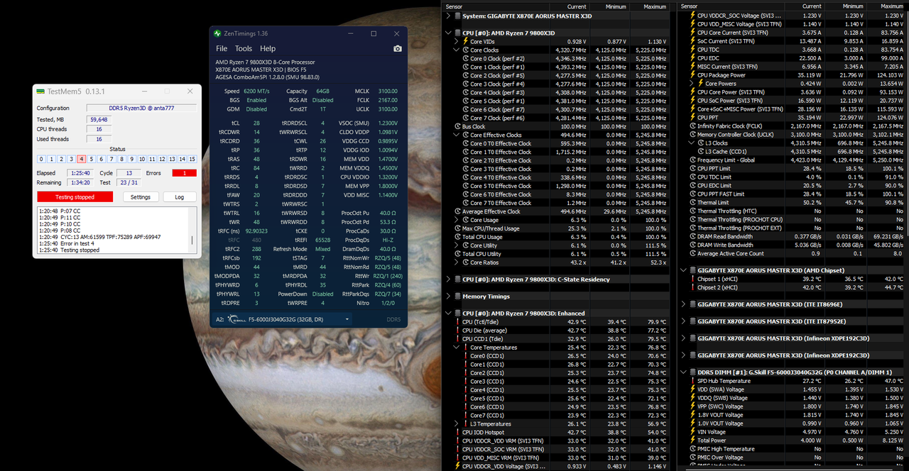Click the ZenTimings app icon in title bar
The width and height of the screenshot is (909, 471).
(217, 33)
